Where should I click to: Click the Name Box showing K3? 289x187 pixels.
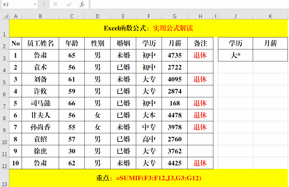[x=18, y=4]
